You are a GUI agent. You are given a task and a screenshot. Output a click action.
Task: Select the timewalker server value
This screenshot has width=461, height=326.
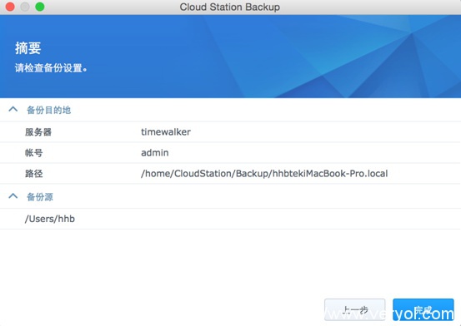[166, 131]
